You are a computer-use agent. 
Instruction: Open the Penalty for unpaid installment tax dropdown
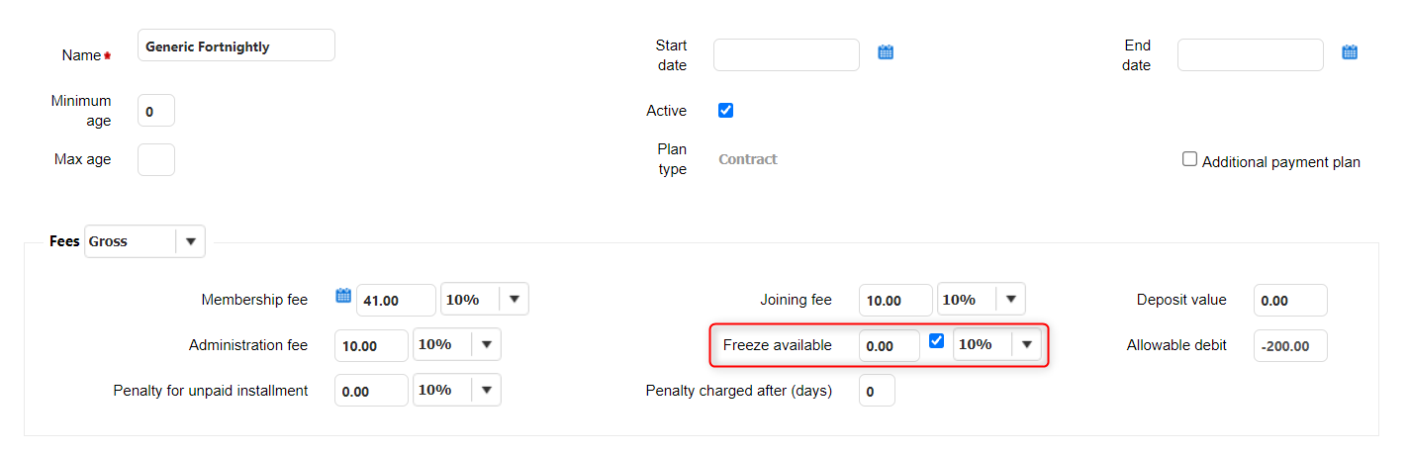pos(486,391)
